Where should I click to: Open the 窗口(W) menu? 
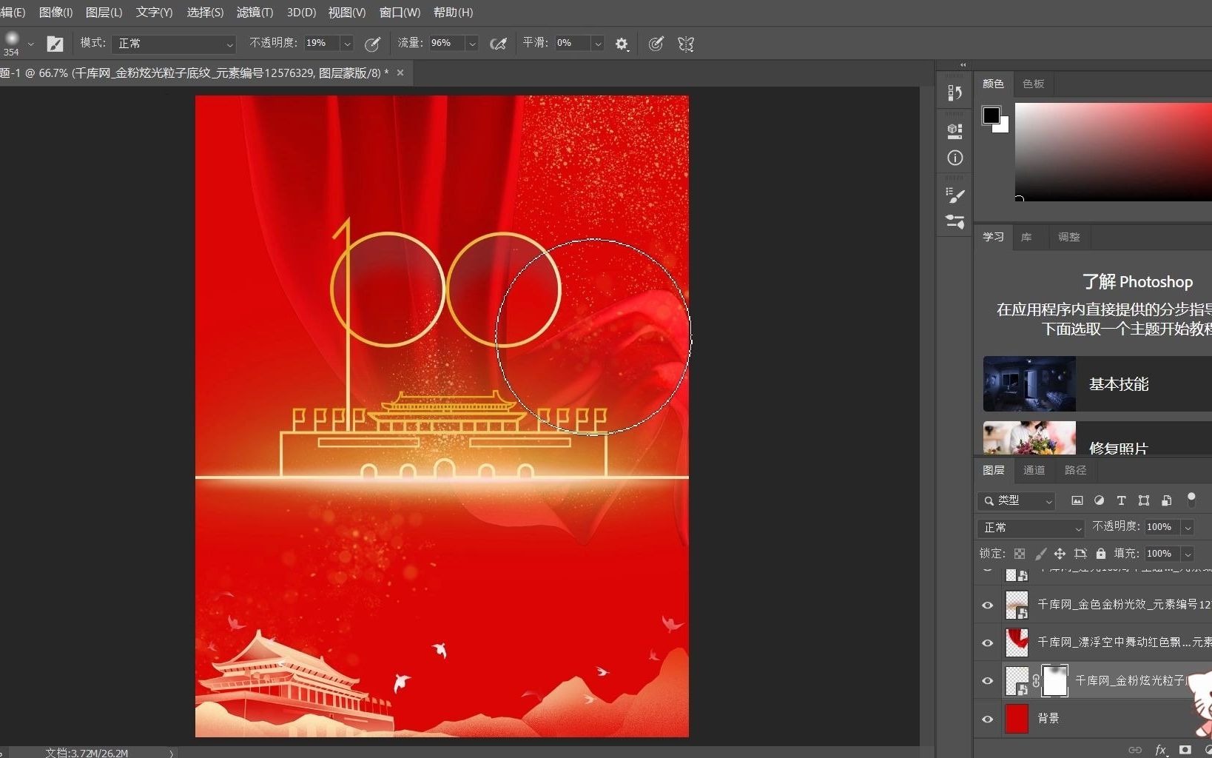400,13
